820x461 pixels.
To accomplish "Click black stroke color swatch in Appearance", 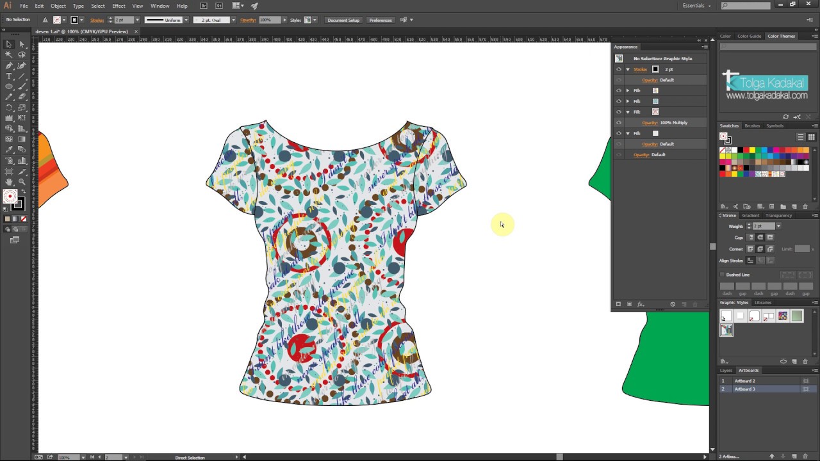I will pyautogui.click(x=655, y=69).
